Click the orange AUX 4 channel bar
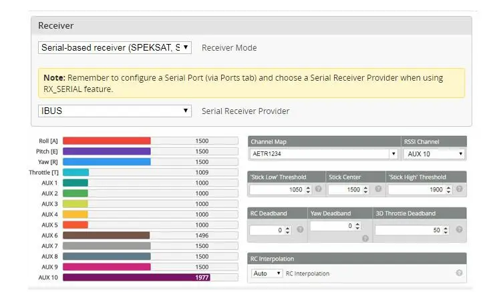The image size is (501, 292). (x=75, y=215)
